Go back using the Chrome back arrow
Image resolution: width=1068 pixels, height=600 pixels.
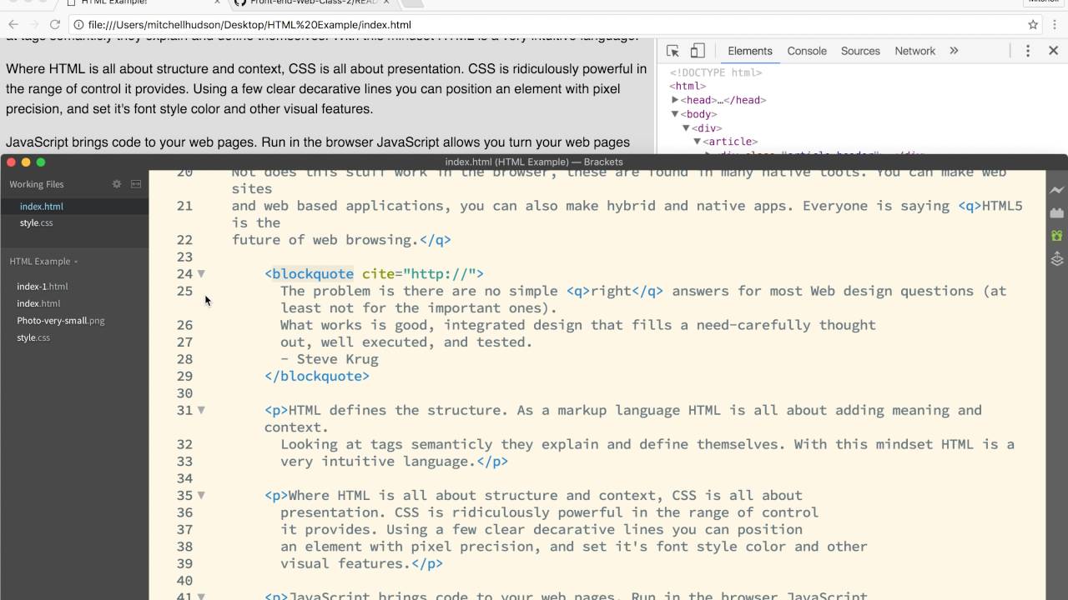pos(13,25)
